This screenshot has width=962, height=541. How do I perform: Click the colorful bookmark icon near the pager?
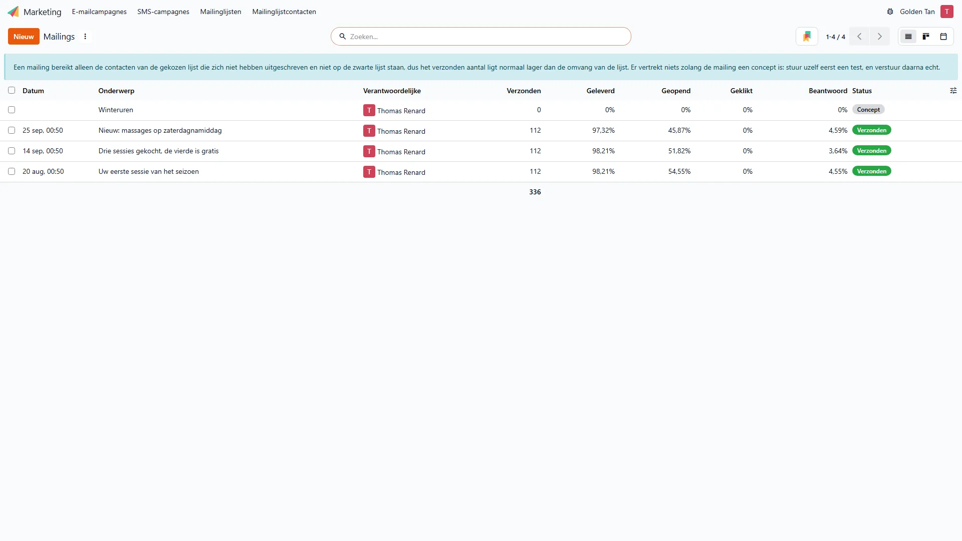point(807,37)
